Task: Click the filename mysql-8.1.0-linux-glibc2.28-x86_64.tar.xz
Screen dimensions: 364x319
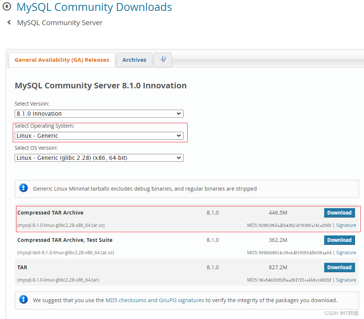Action: (x=61, y=225)
